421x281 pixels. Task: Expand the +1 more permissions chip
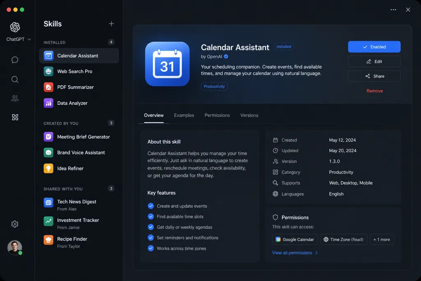coord(382,239)
